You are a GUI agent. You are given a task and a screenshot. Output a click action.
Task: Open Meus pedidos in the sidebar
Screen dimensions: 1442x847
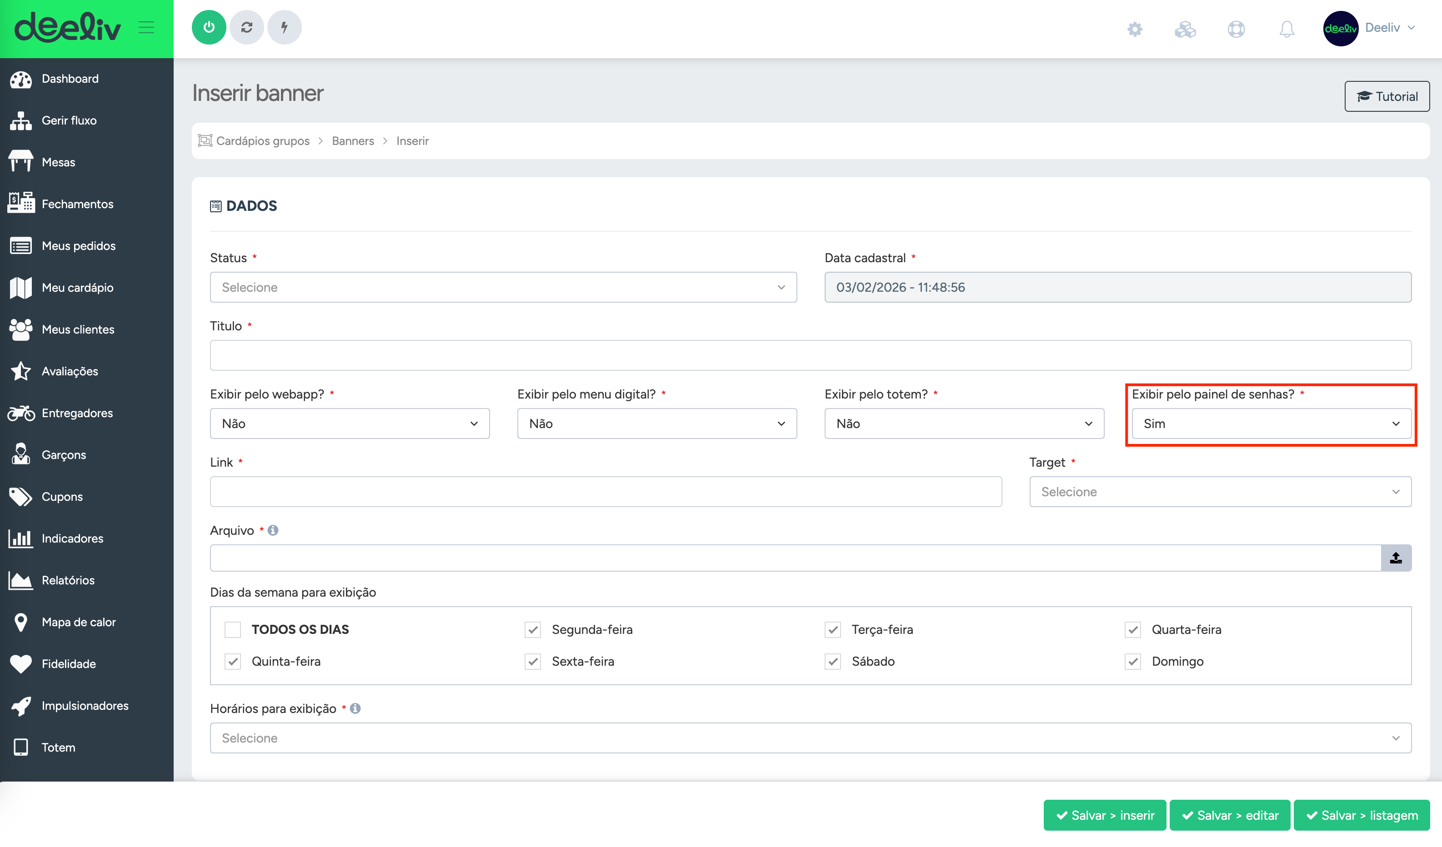pos(78,246)
